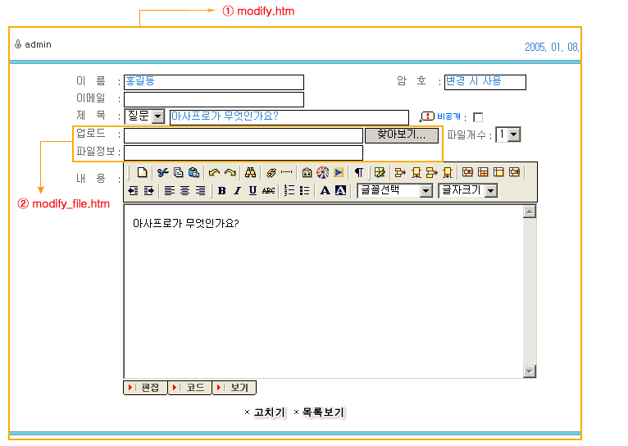628x446 pixels.
Task: Toggle the 비공개 checkbox
Action: [478, 117]
